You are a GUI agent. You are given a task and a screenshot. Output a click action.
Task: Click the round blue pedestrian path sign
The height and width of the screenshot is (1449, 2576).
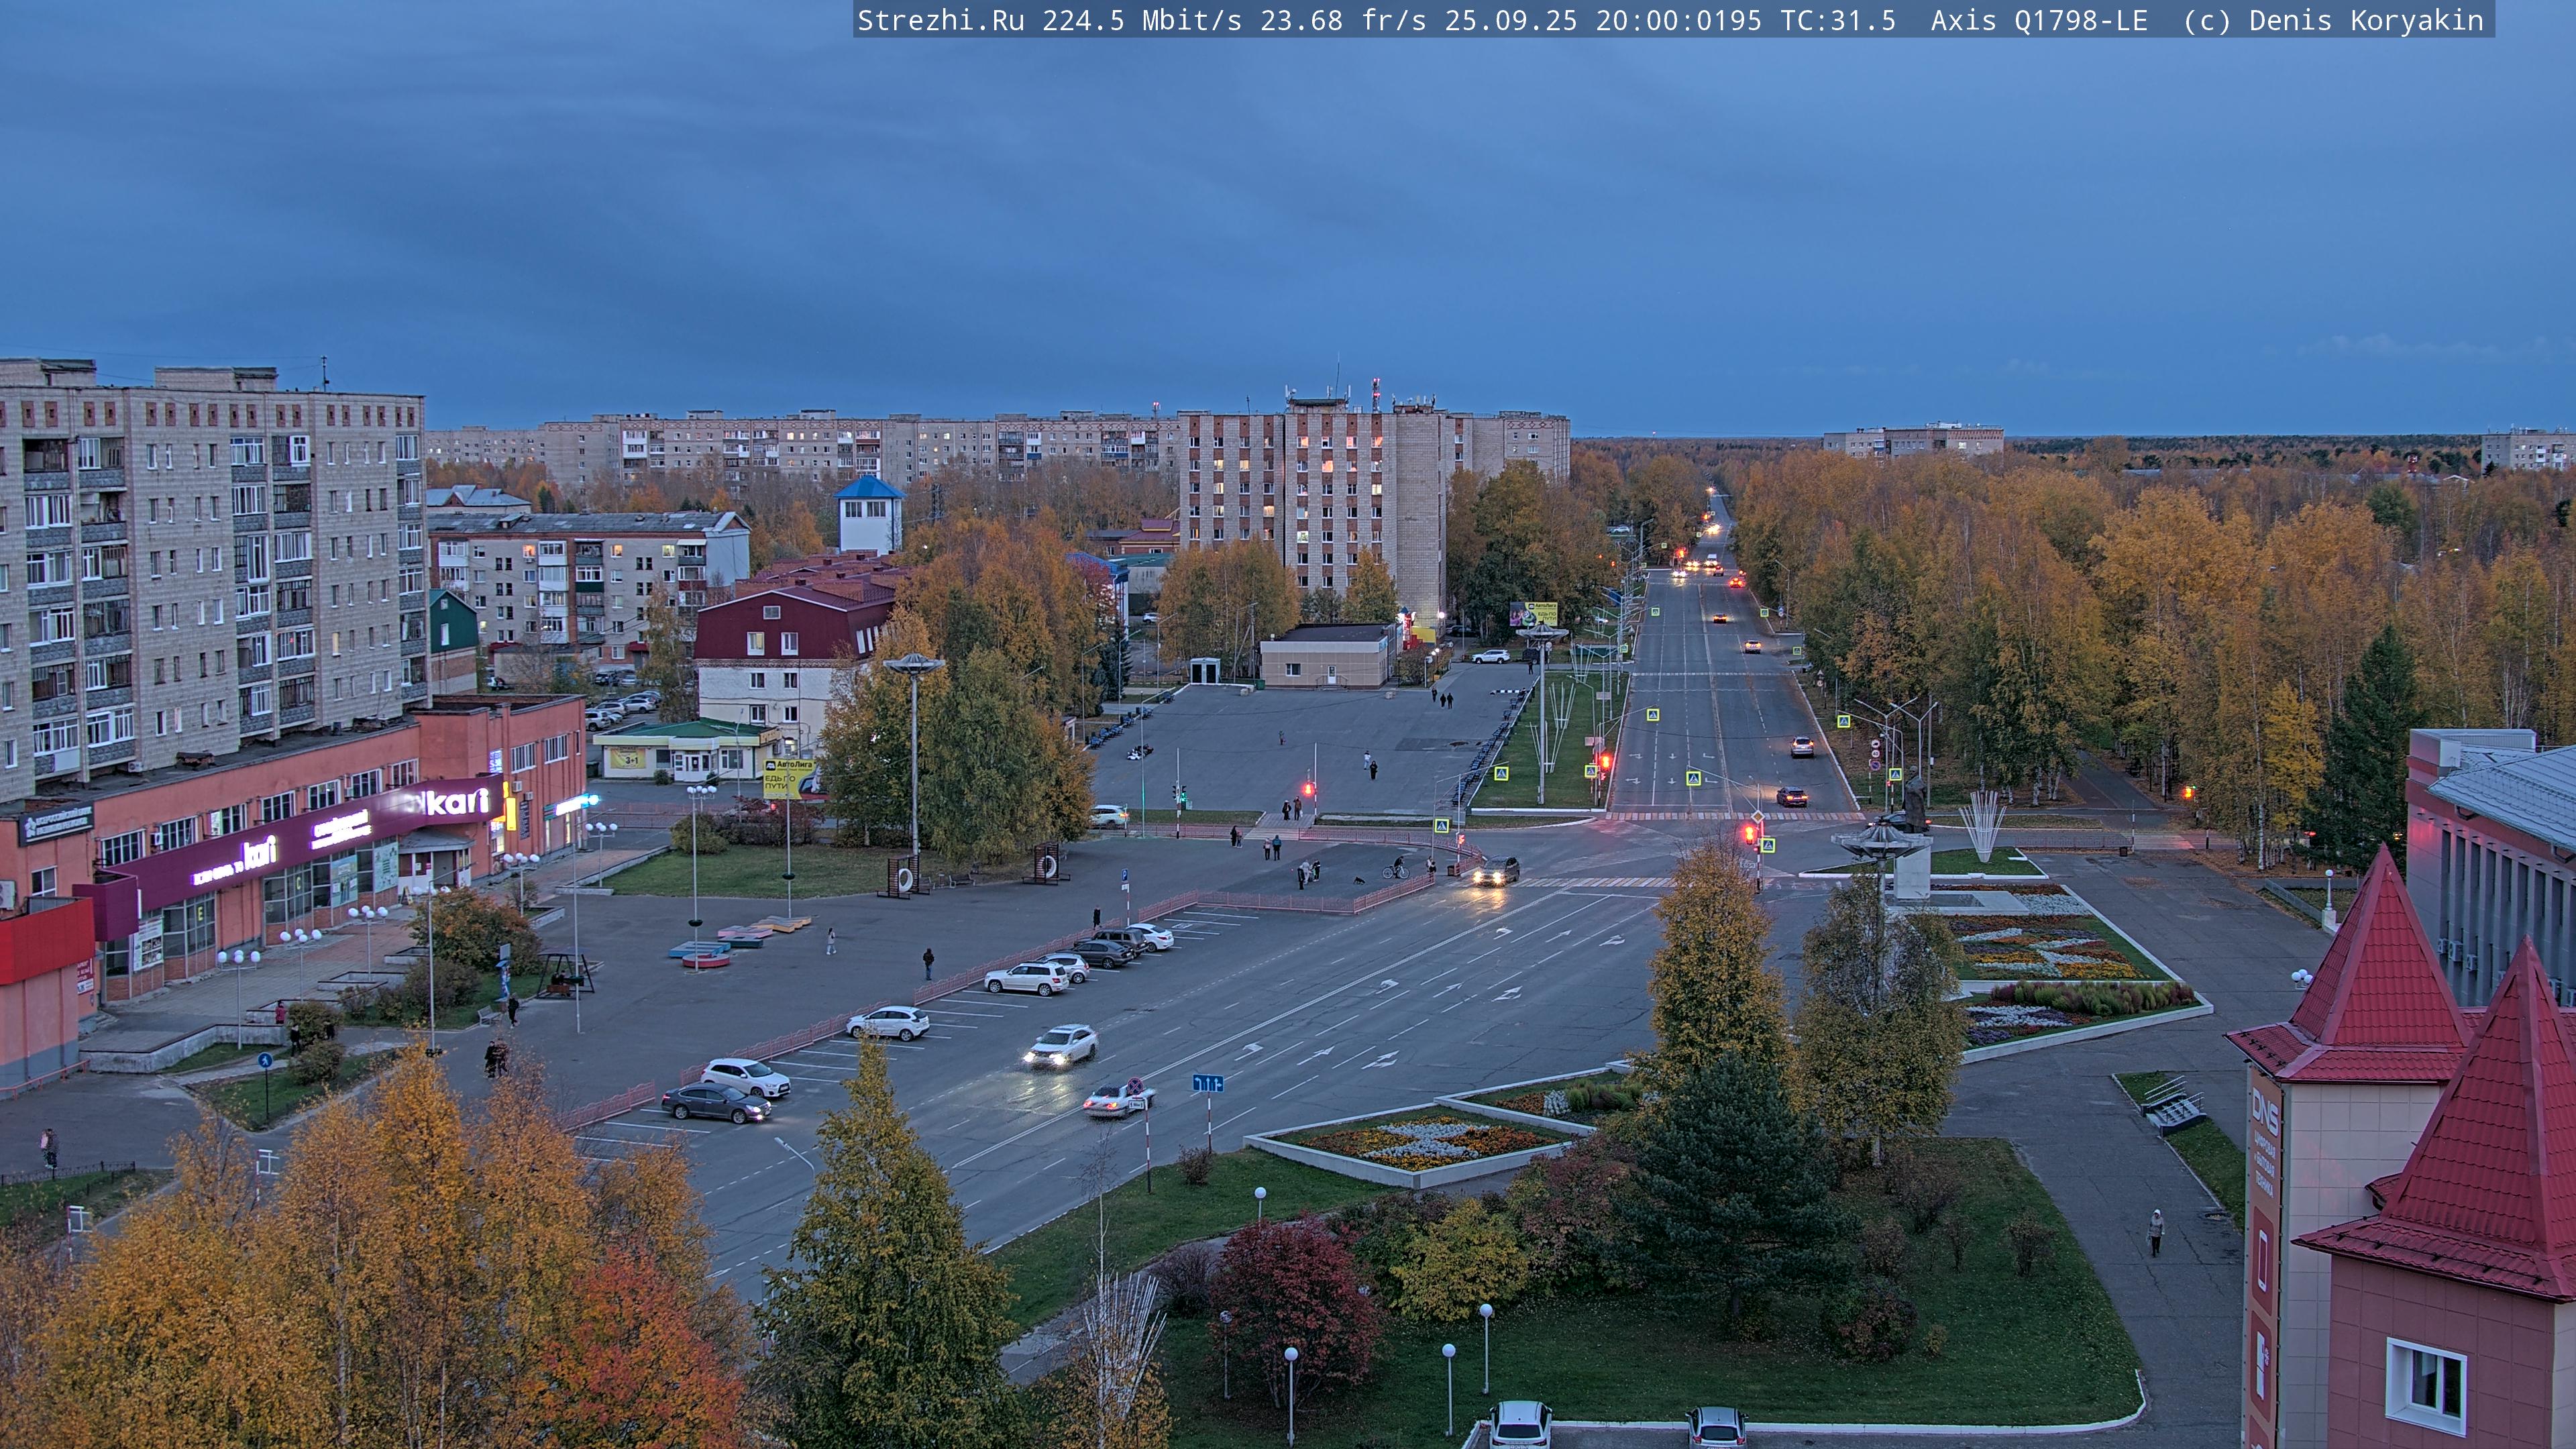(x=265, y=1060)
